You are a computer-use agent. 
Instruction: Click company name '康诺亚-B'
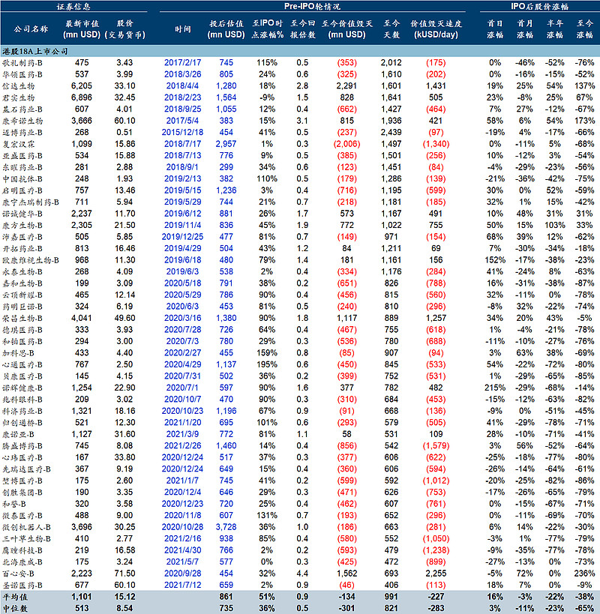pos(19,434)
